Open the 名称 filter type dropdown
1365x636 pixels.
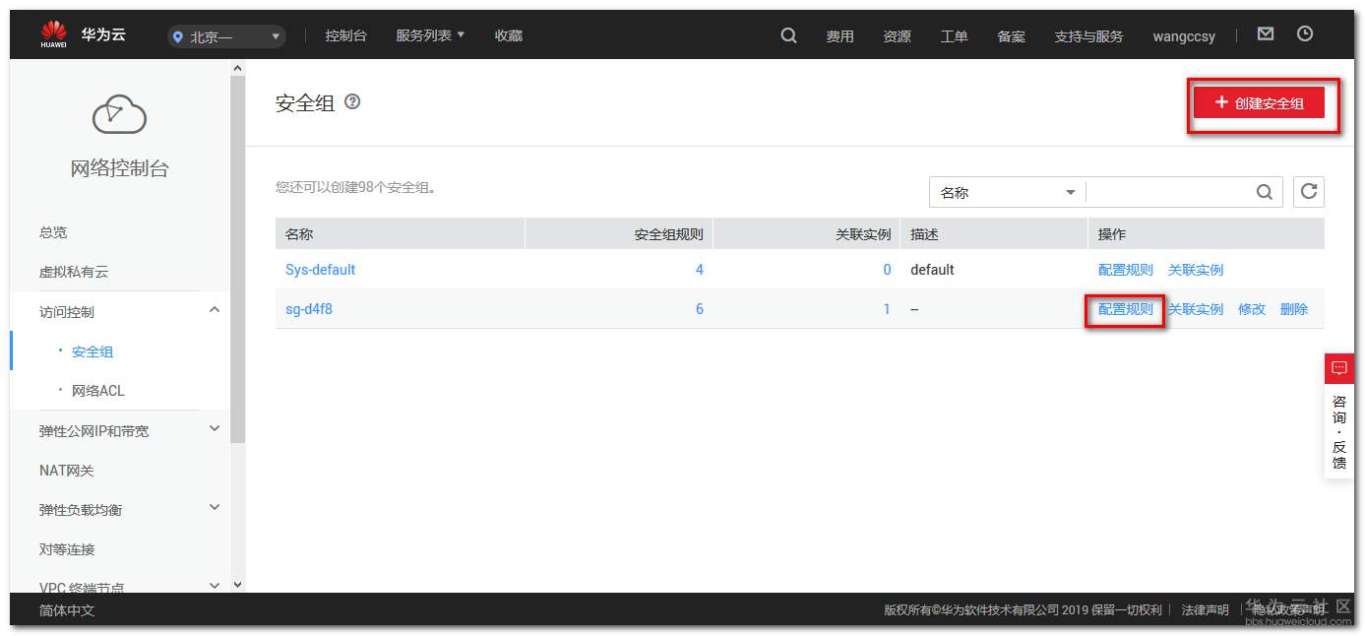click(x=1008, y=192)
